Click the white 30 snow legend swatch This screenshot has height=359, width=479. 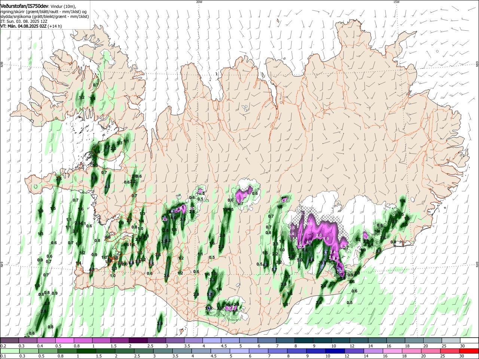[x=470, y=340]
